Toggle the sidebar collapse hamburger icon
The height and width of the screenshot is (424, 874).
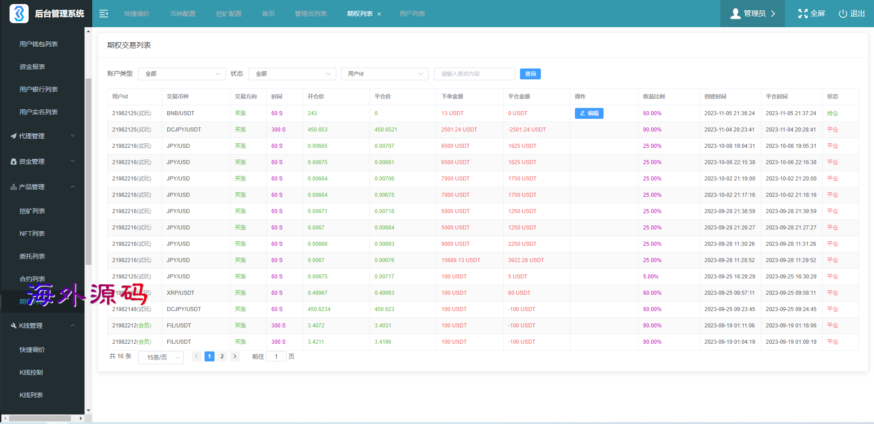(x=104, y=14)
